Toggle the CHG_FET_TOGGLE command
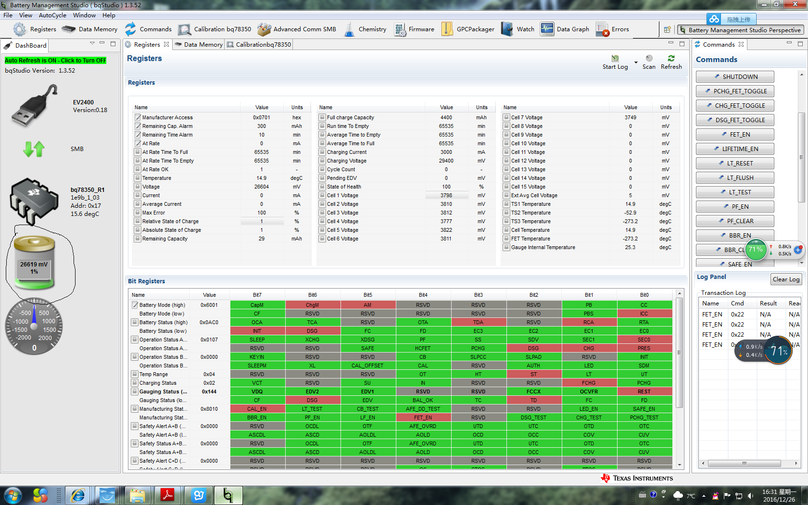The image size is (808, 505). [x=735, y=106]
